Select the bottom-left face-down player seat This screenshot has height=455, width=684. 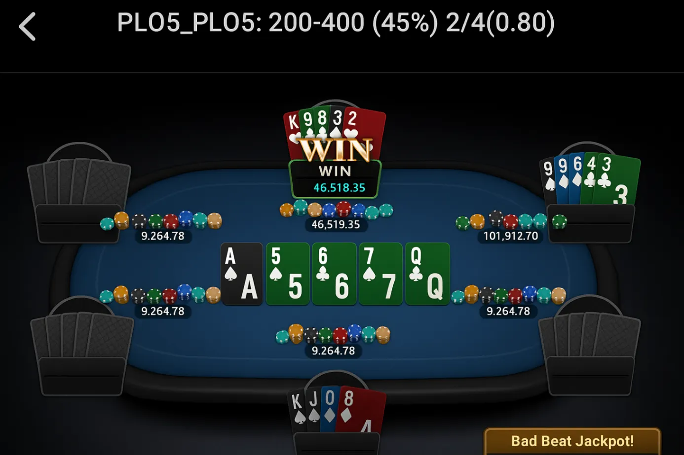point(82,347)
